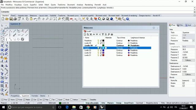Open the four-viewport layout icon

[x=67, y=19]
